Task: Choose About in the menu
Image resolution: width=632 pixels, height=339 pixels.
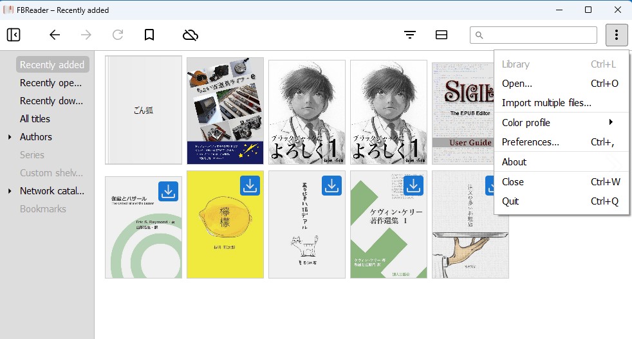Action: (561, 161)
